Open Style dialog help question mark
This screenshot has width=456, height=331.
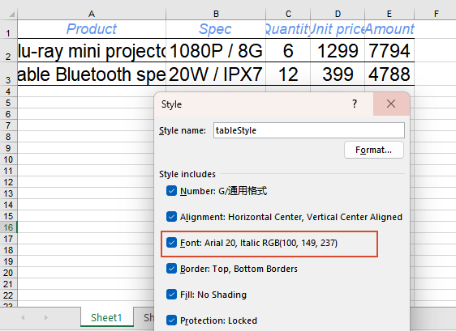[355, 104]
